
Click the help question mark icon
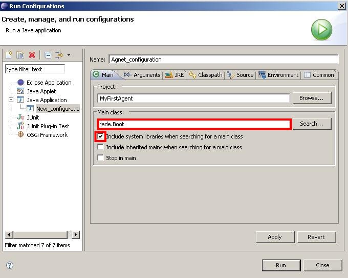[9, 265]
